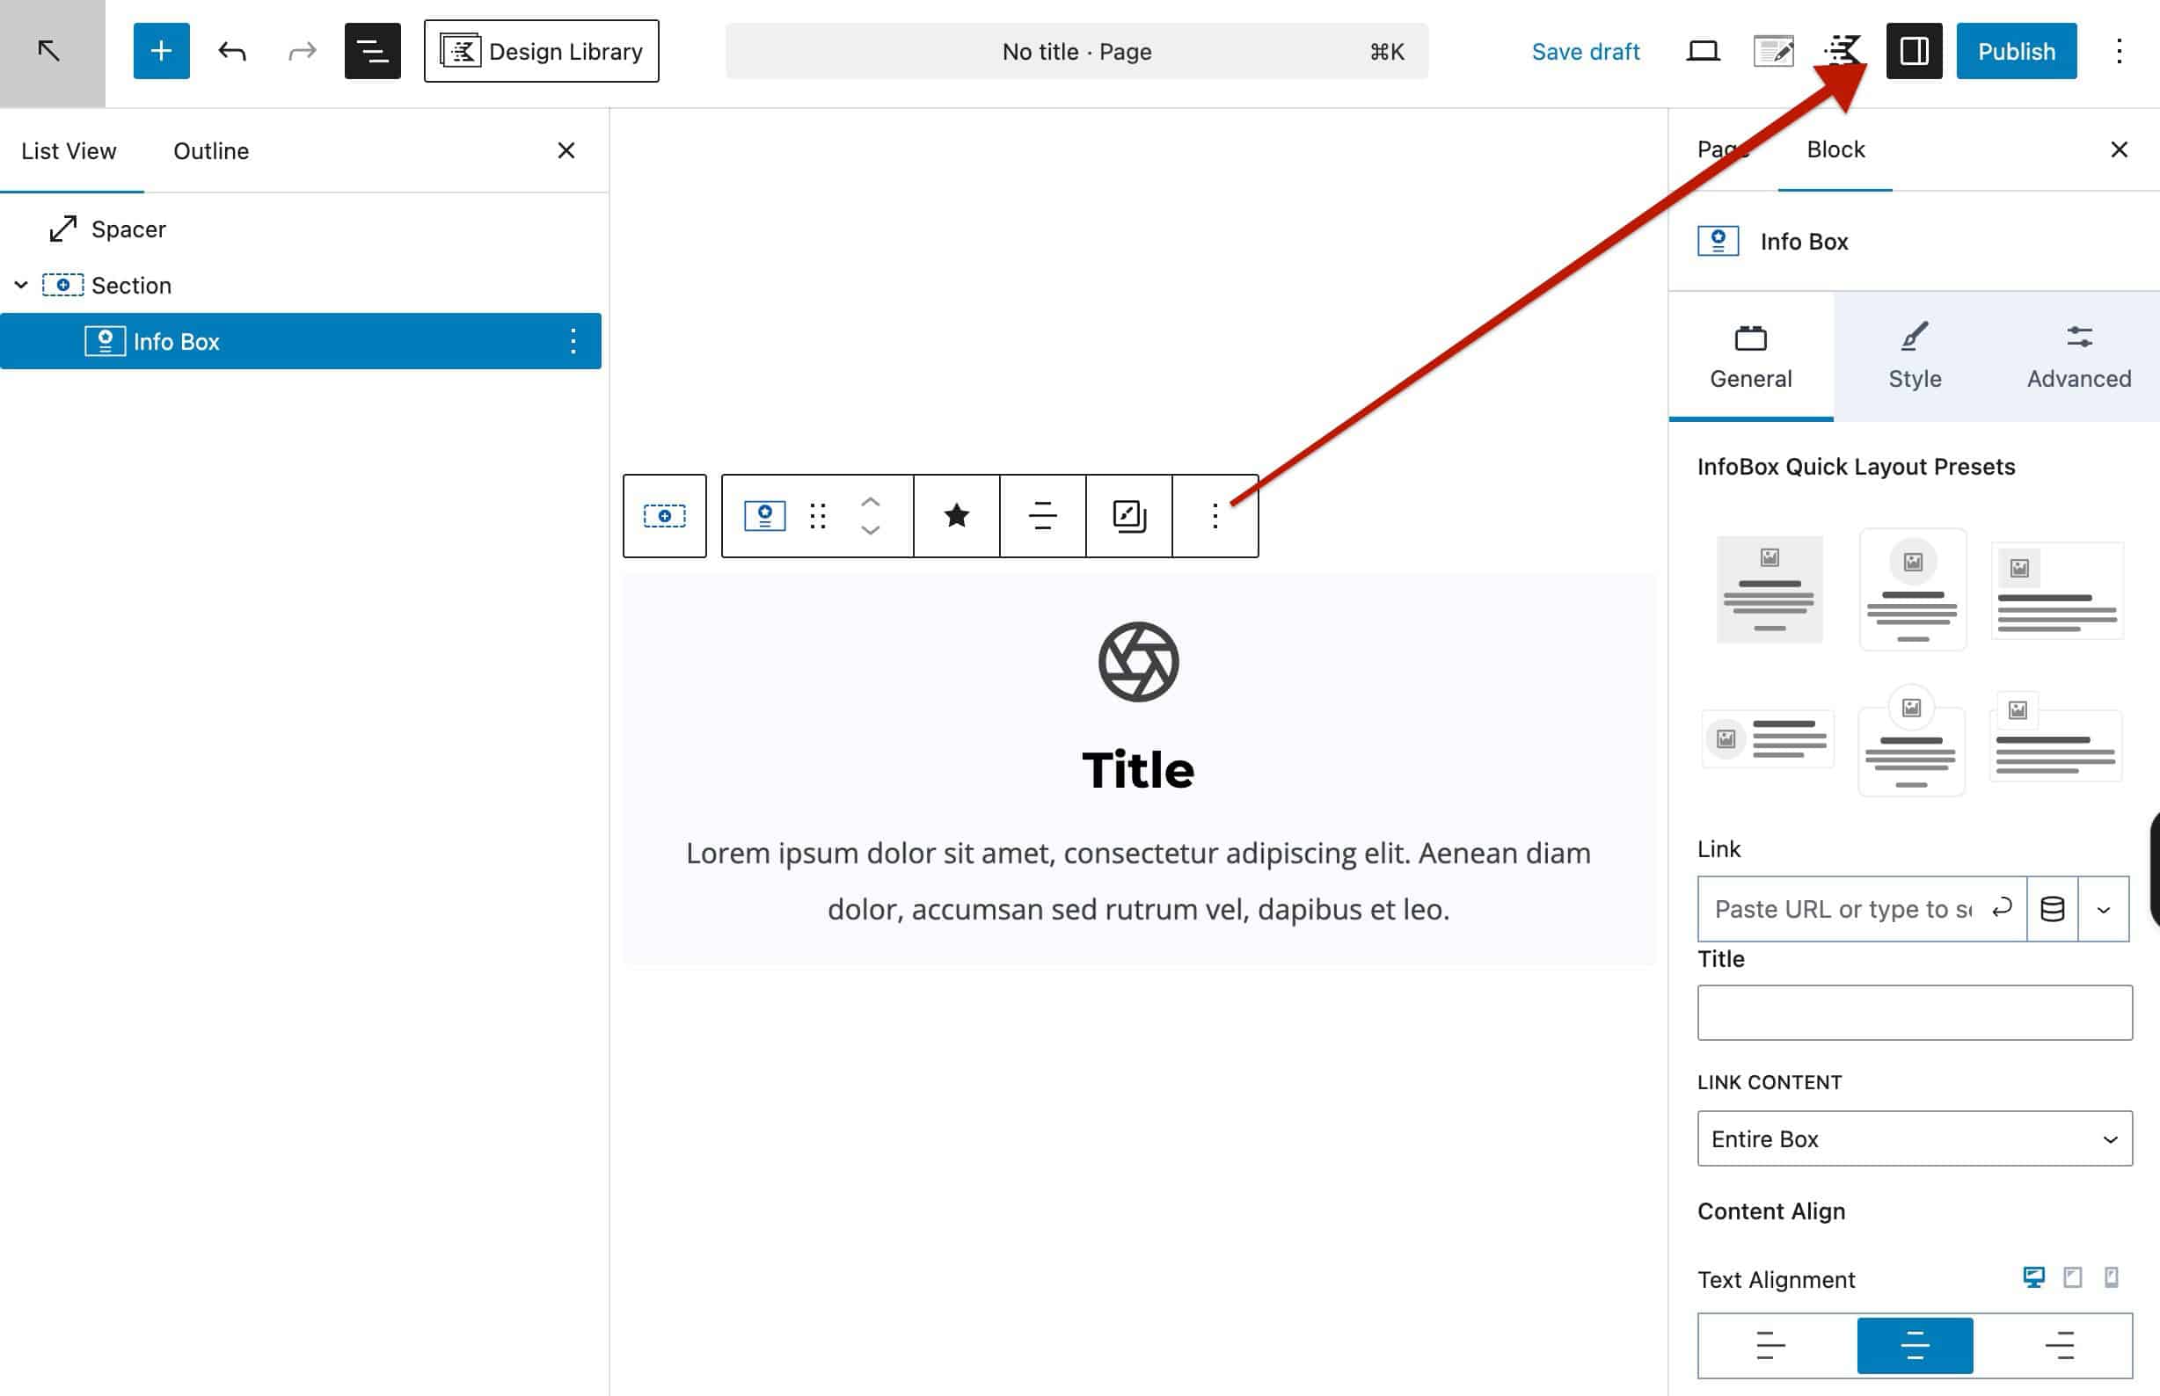The image size is (2160, 1396).
Task: Click the Title input field under Link
Action: pyautogui.click(x=1915, y=1013)
